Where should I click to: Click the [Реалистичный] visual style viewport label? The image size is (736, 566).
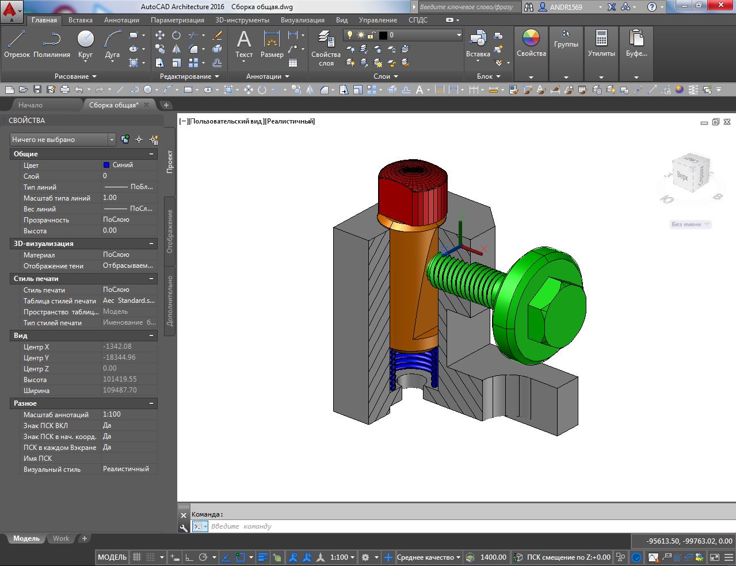click(290, 121)
